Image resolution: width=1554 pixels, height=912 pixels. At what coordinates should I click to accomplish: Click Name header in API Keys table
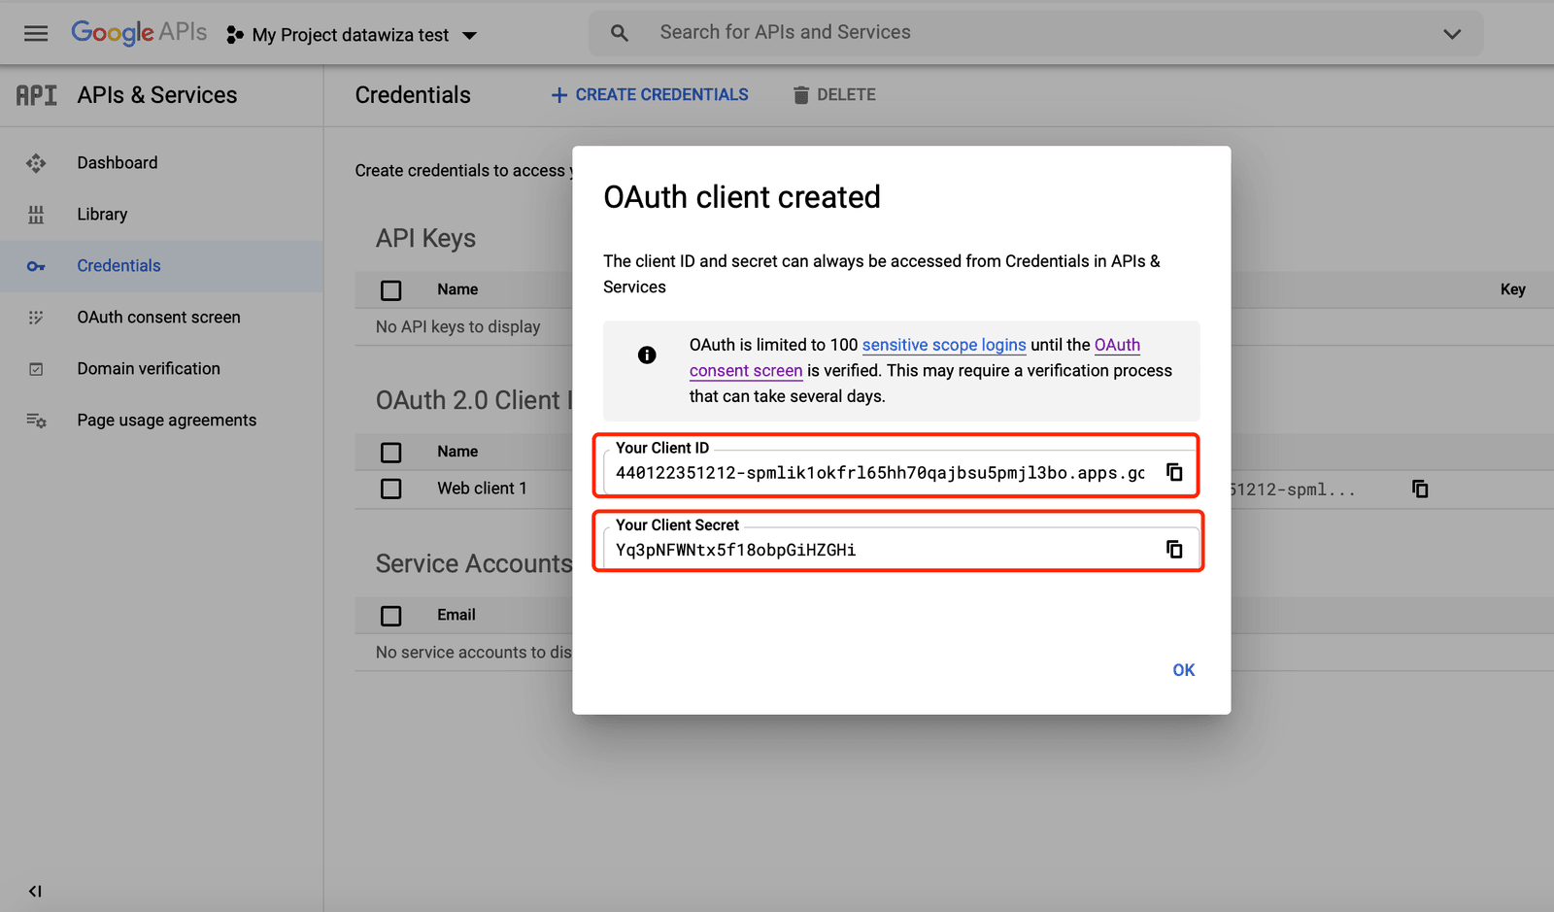457,289
